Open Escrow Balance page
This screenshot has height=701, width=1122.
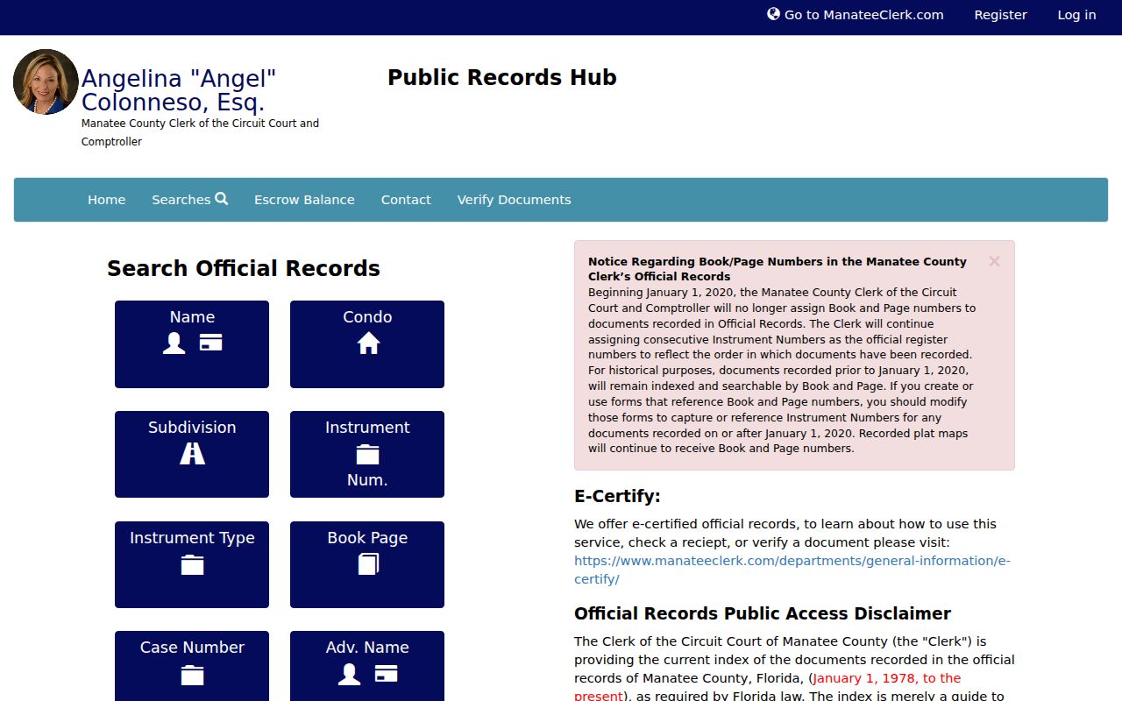(304, 200)
